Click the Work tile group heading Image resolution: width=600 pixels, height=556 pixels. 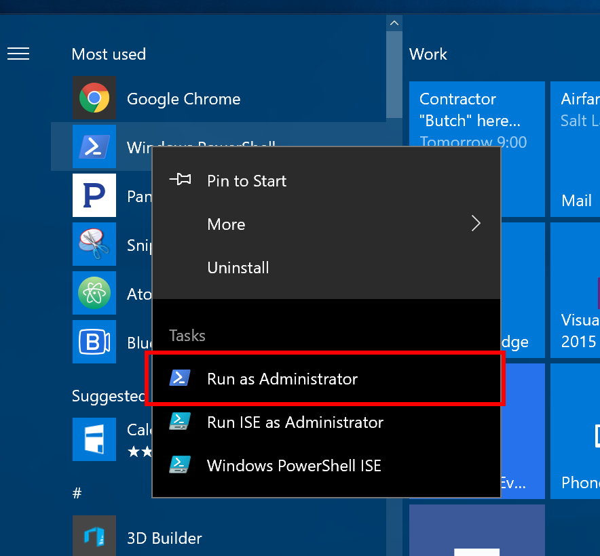[428, 54]
